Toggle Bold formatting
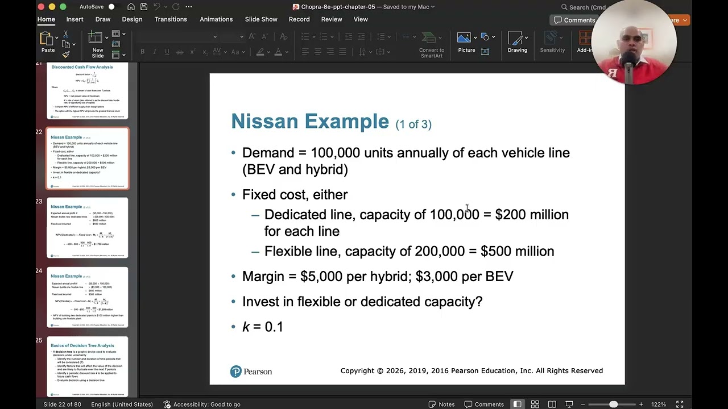This screenshot has height=409, width=728. (x=142, y=52)
